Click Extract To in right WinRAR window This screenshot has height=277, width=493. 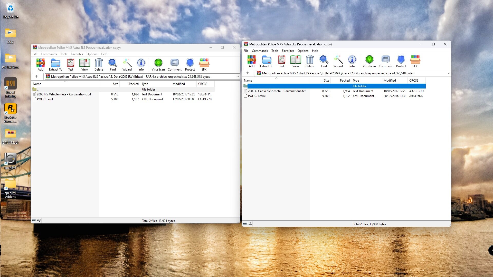click(267, 61)
